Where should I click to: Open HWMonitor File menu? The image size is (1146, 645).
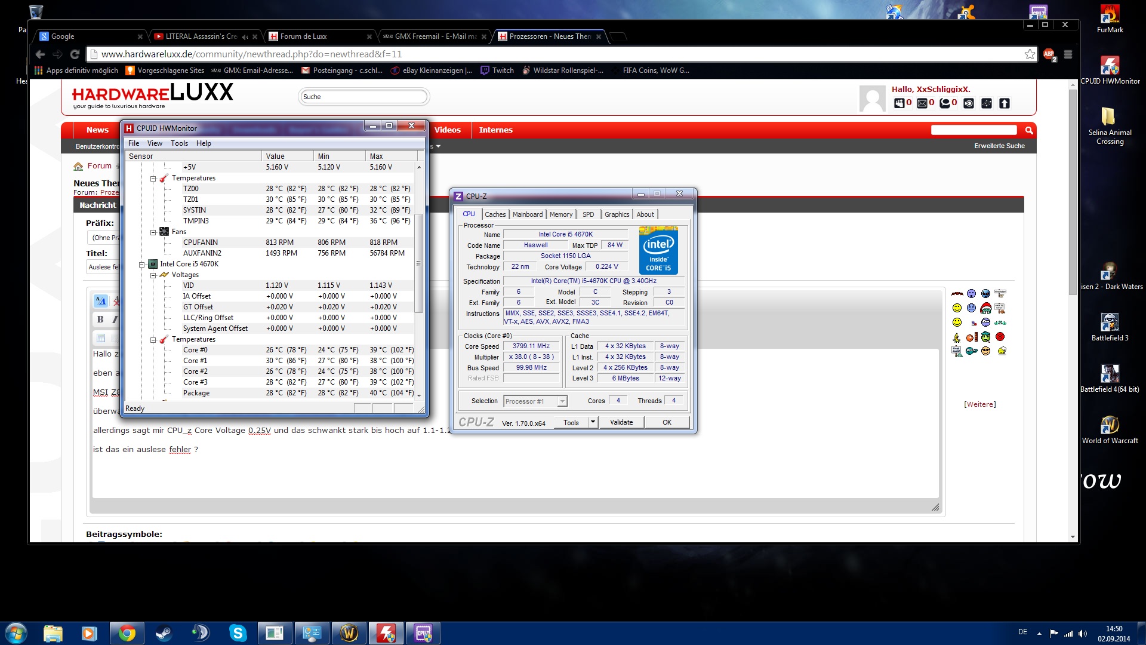pyautogui.click(x=134, y=143)
